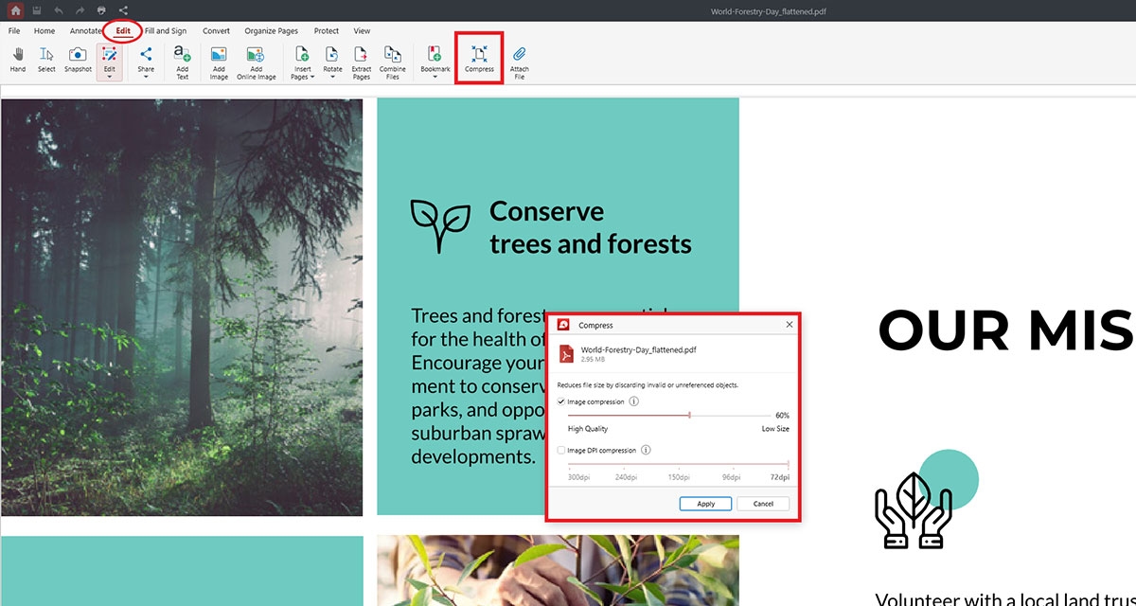Screen dimensions: 1136x606
Task: Take a Snapshot of the page
Action: click(79, 60)
